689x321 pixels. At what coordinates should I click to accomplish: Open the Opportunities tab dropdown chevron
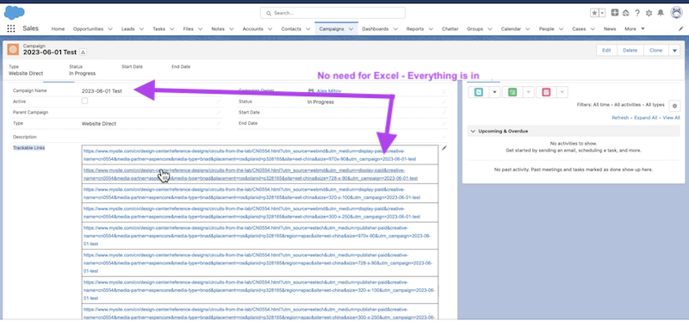[x=110, y=29]
